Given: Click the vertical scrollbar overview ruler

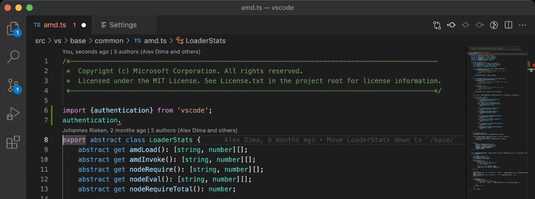Looking at the screenshot, I should [530, 123].
